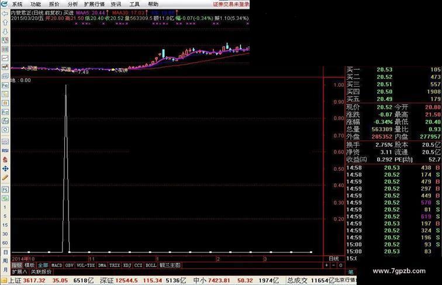Switch indicator to TRIX
The image size is (442, 285).
(x=115, y=265)
